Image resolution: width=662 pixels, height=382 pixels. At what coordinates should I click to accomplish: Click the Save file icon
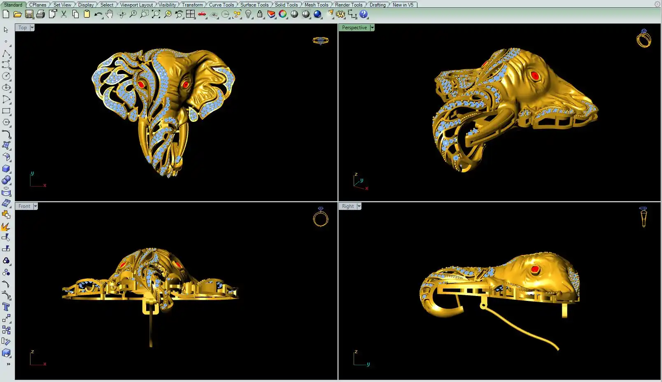click(29, 14)
